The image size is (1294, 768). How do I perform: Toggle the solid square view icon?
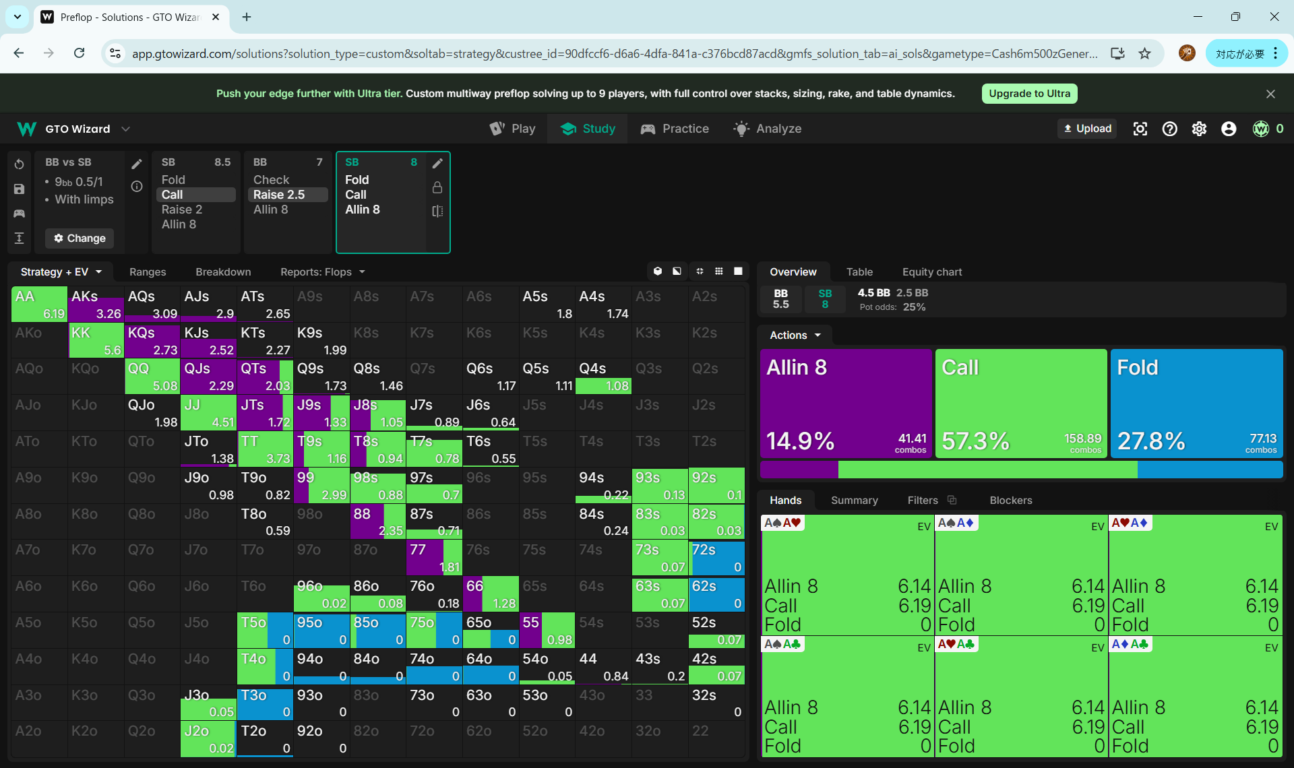(738, 271)
